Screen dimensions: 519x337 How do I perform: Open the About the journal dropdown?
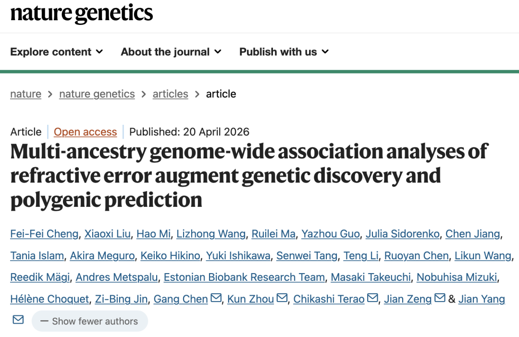point(171,52)
